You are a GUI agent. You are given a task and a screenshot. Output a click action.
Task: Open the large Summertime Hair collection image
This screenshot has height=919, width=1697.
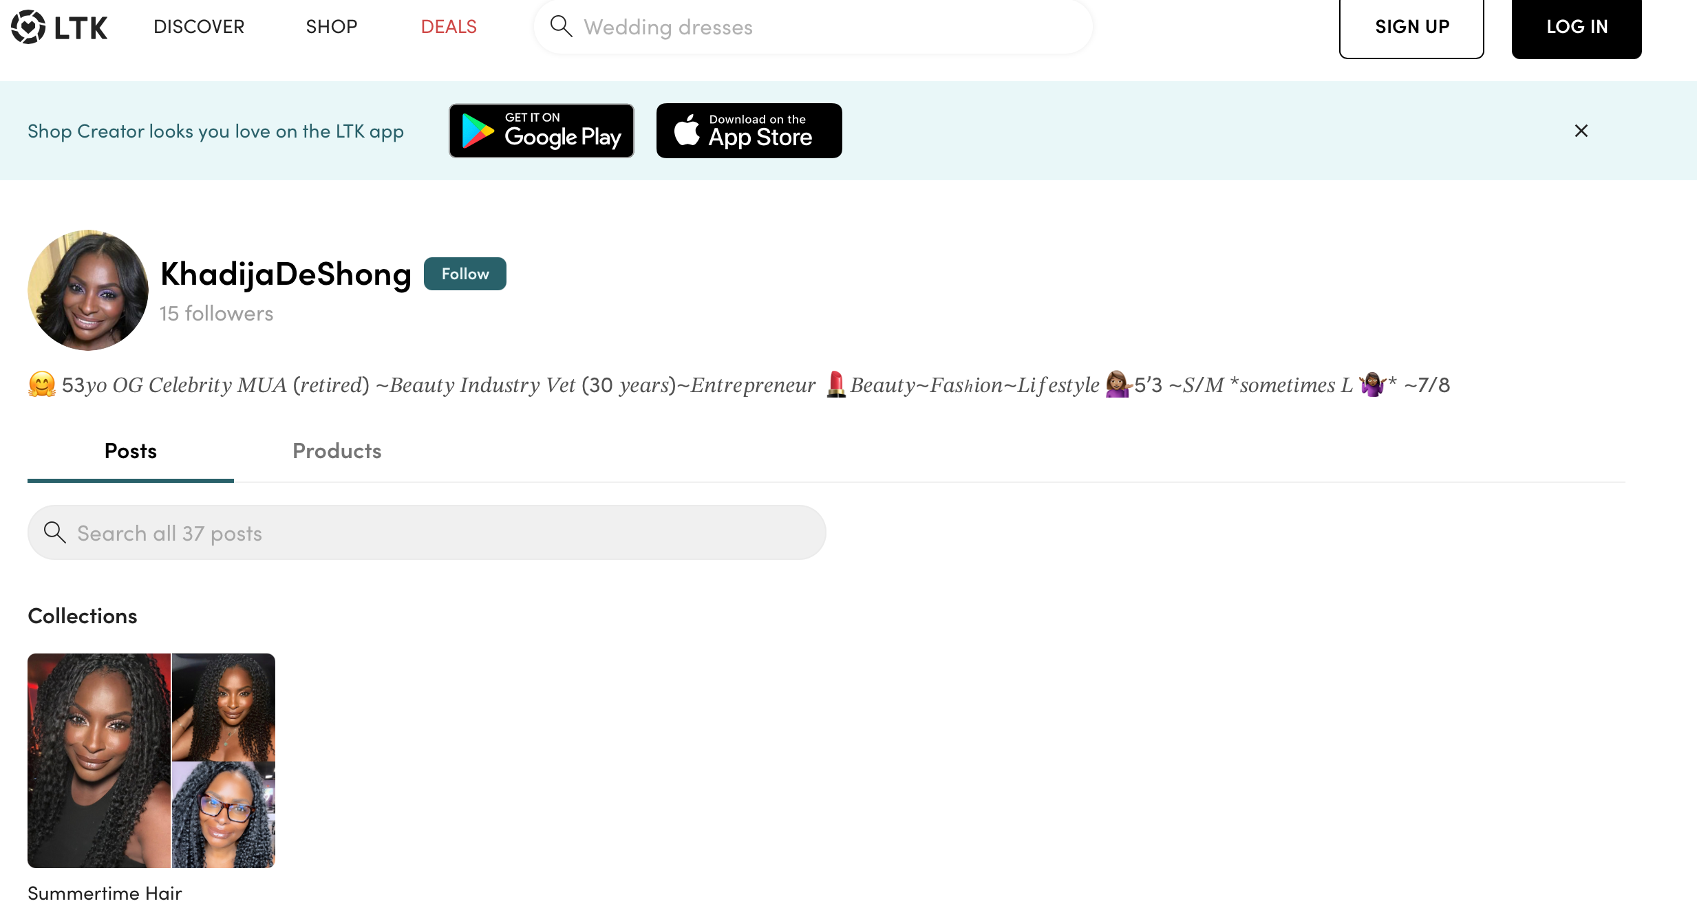(x=99, y=760)
